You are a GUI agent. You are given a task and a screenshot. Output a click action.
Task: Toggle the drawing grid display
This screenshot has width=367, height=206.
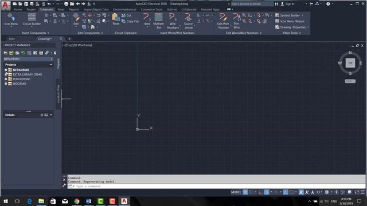245,192
